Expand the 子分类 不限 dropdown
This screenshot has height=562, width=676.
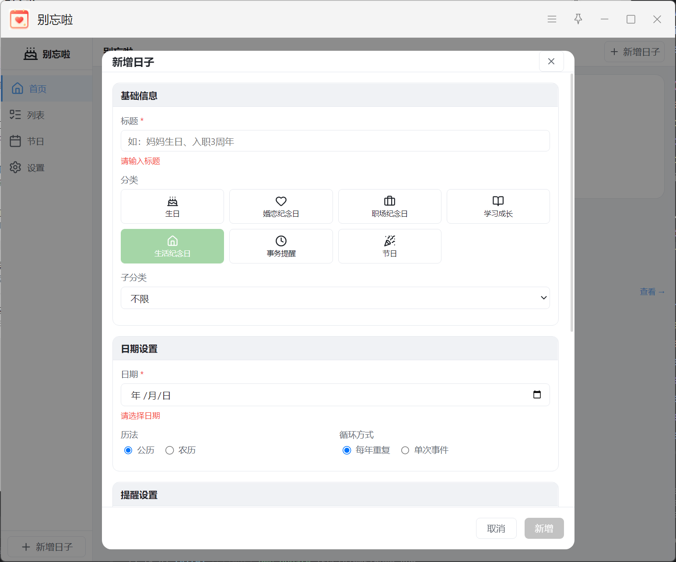(335, 298)
